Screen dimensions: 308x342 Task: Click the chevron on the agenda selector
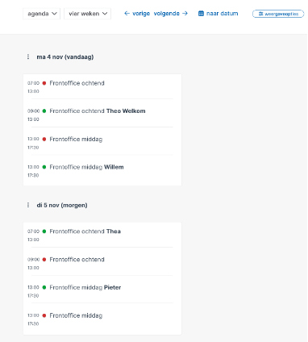coord(54,14)
